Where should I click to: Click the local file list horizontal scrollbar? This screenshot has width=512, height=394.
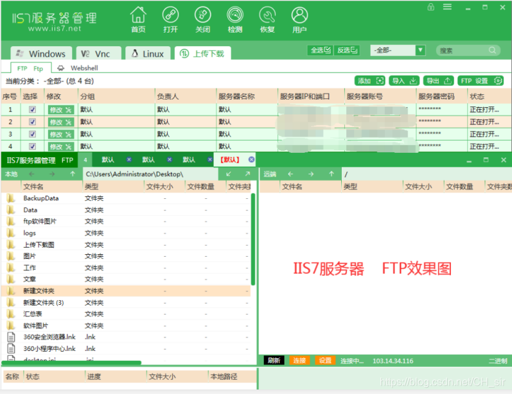(x=71, y=363)
